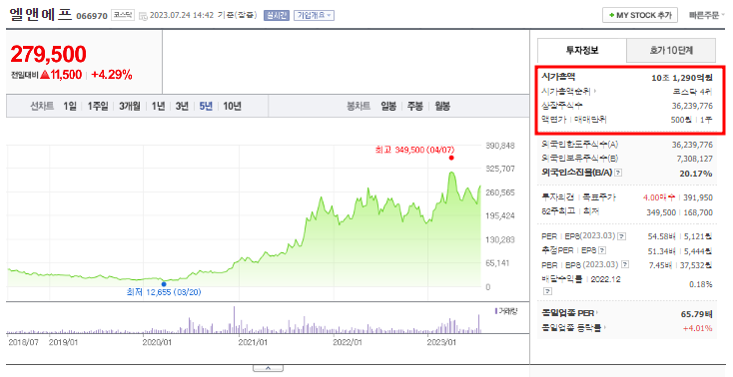
Task: Select the 1주일 line chart period
Action: point(97,106)
